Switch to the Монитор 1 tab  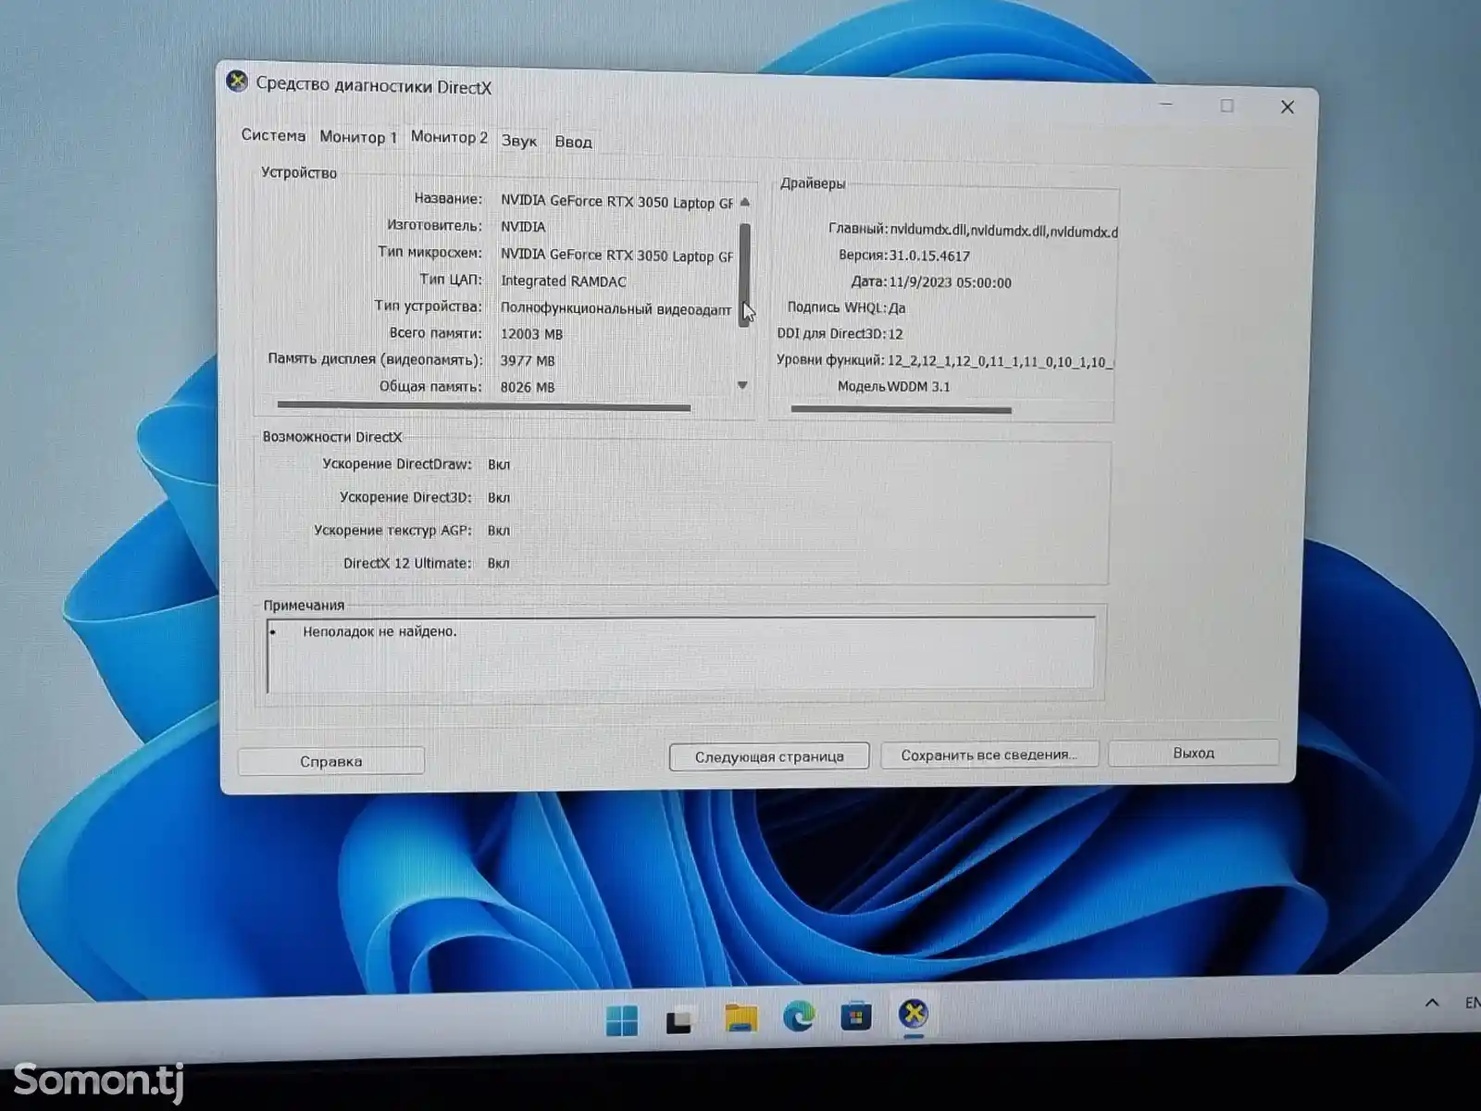[x=358, y=137]
